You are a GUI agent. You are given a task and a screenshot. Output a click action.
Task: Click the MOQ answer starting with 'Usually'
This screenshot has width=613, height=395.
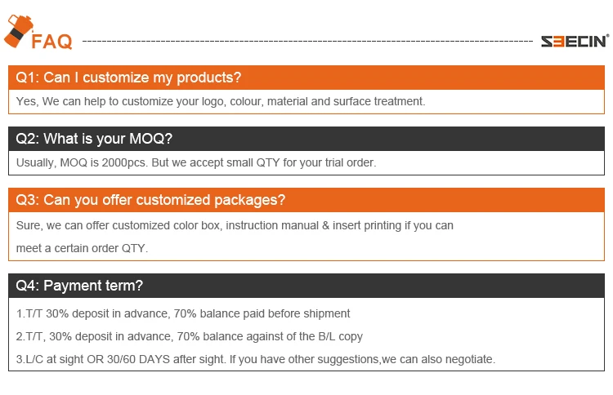tap(196, 162)
